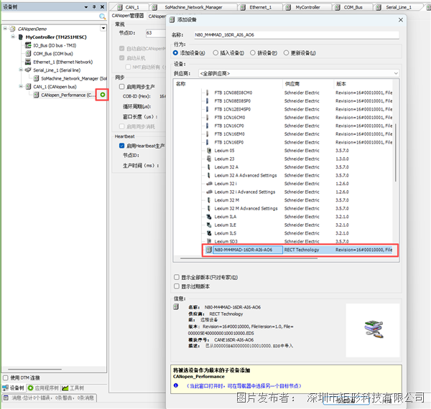The height and width of the screenshot is (409, 431).
Task: Click the CANopen_Performance node icon
Action: click(x=36, y=95)
